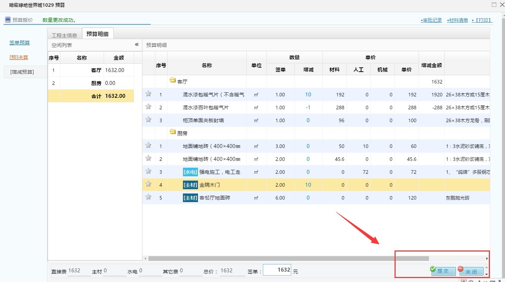505x282 pixels.
Task: Click the 主材 tag on 客餐厅地面砖 row
Action: click(190, 197)
